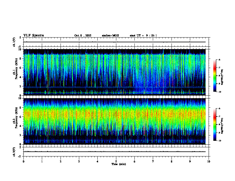This screenshot has width=235, height=181.
Task: Click the "station=MOS" header label
Action: (x=110, y=35)
